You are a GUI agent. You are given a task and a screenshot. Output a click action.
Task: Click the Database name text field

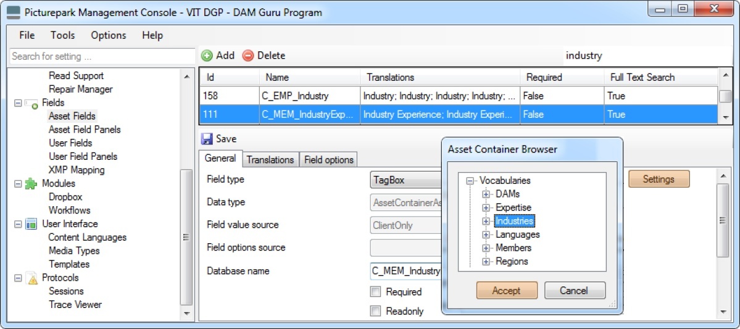pos(406,271)
